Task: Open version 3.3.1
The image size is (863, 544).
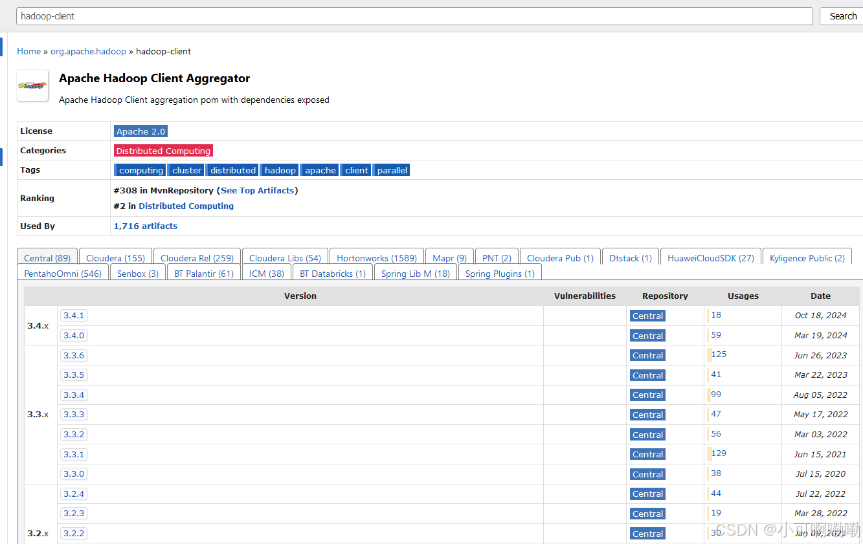Action: coord(74,454)
